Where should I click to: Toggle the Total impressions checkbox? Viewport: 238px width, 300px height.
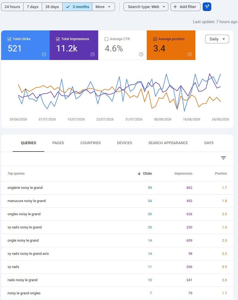[x=58, y=39]
